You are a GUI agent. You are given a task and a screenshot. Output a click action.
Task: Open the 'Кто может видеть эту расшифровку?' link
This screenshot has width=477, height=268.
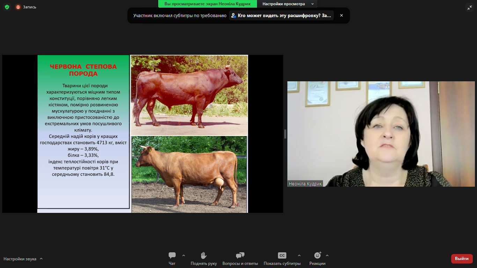(x=281, y=15)
